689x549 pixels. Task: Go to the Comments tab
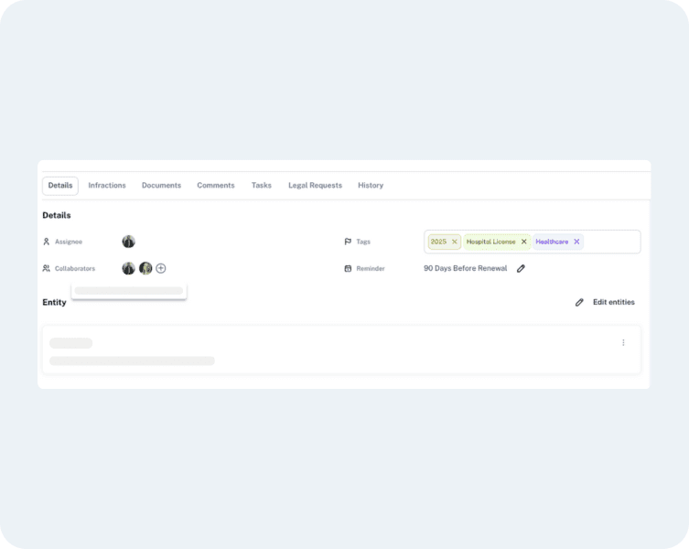216,186
